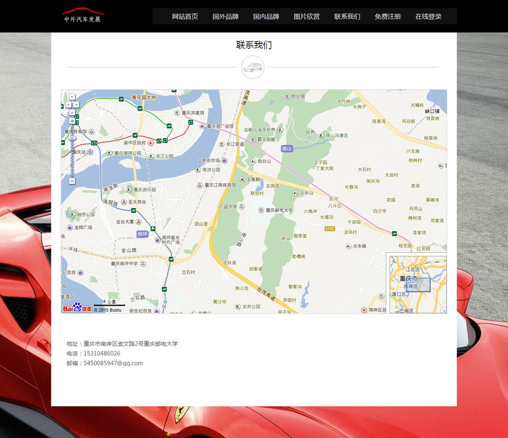Click the 重庆邮电大学 university icon
The image size is (508, 438).
(x=261, y=210)
